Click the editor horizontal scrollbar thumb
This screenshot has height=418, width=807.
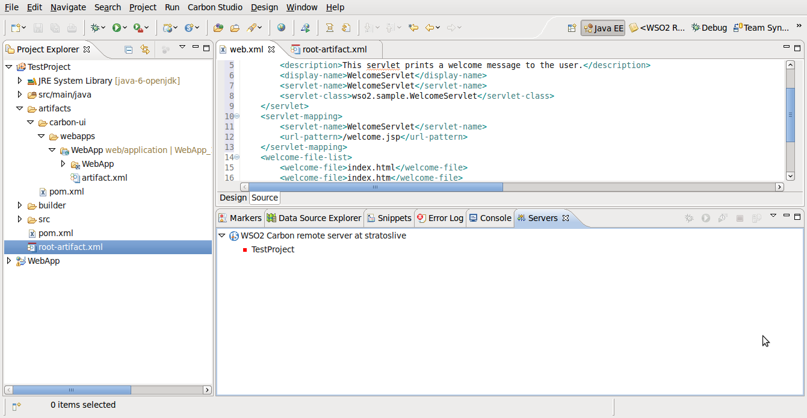[x=376, y=187]
